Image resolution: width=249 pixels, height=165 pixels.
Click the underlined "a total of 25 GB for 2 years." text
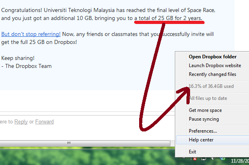[168, 18]
